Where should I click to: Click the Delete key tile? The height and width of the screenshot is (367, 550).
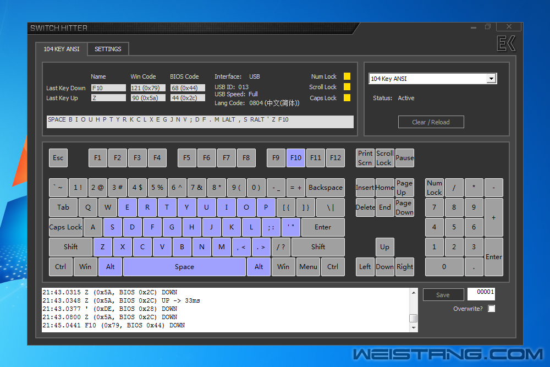[365, 207]
